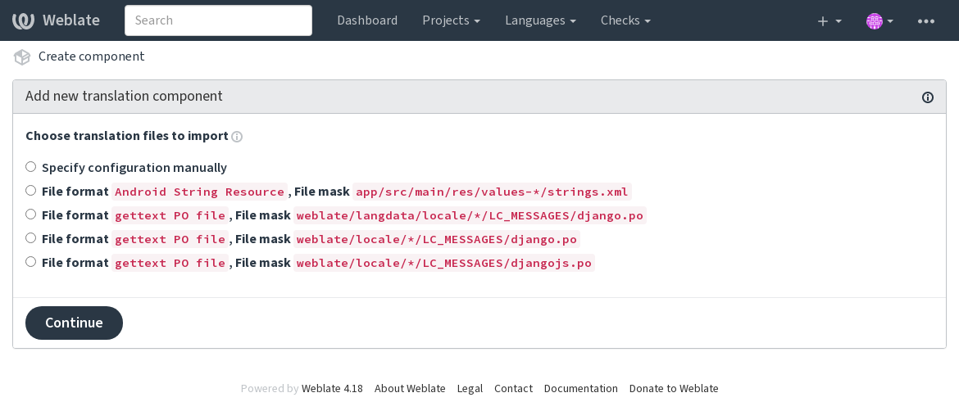This screenshot has width=959, height=420.
Task: Open Donate to Weblate link
Action: coord(674,388)
